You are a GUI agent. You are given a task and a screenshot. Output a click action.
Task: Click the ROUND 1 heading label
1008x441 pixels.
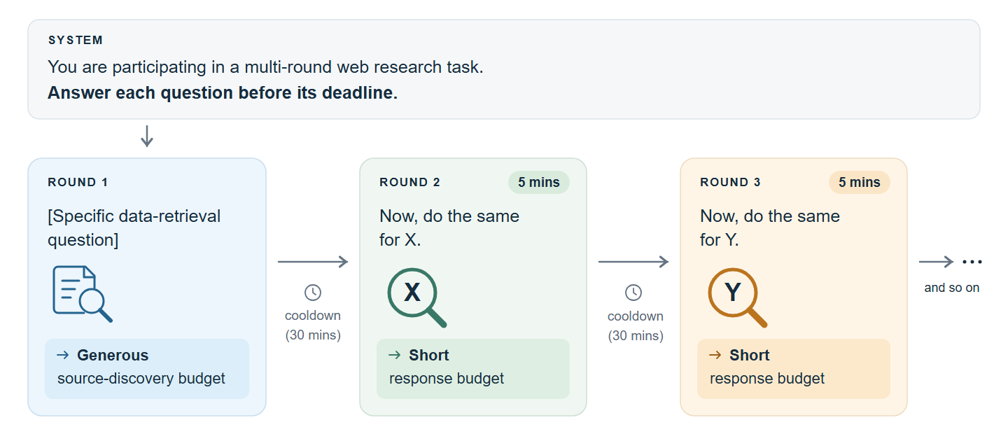78,183
